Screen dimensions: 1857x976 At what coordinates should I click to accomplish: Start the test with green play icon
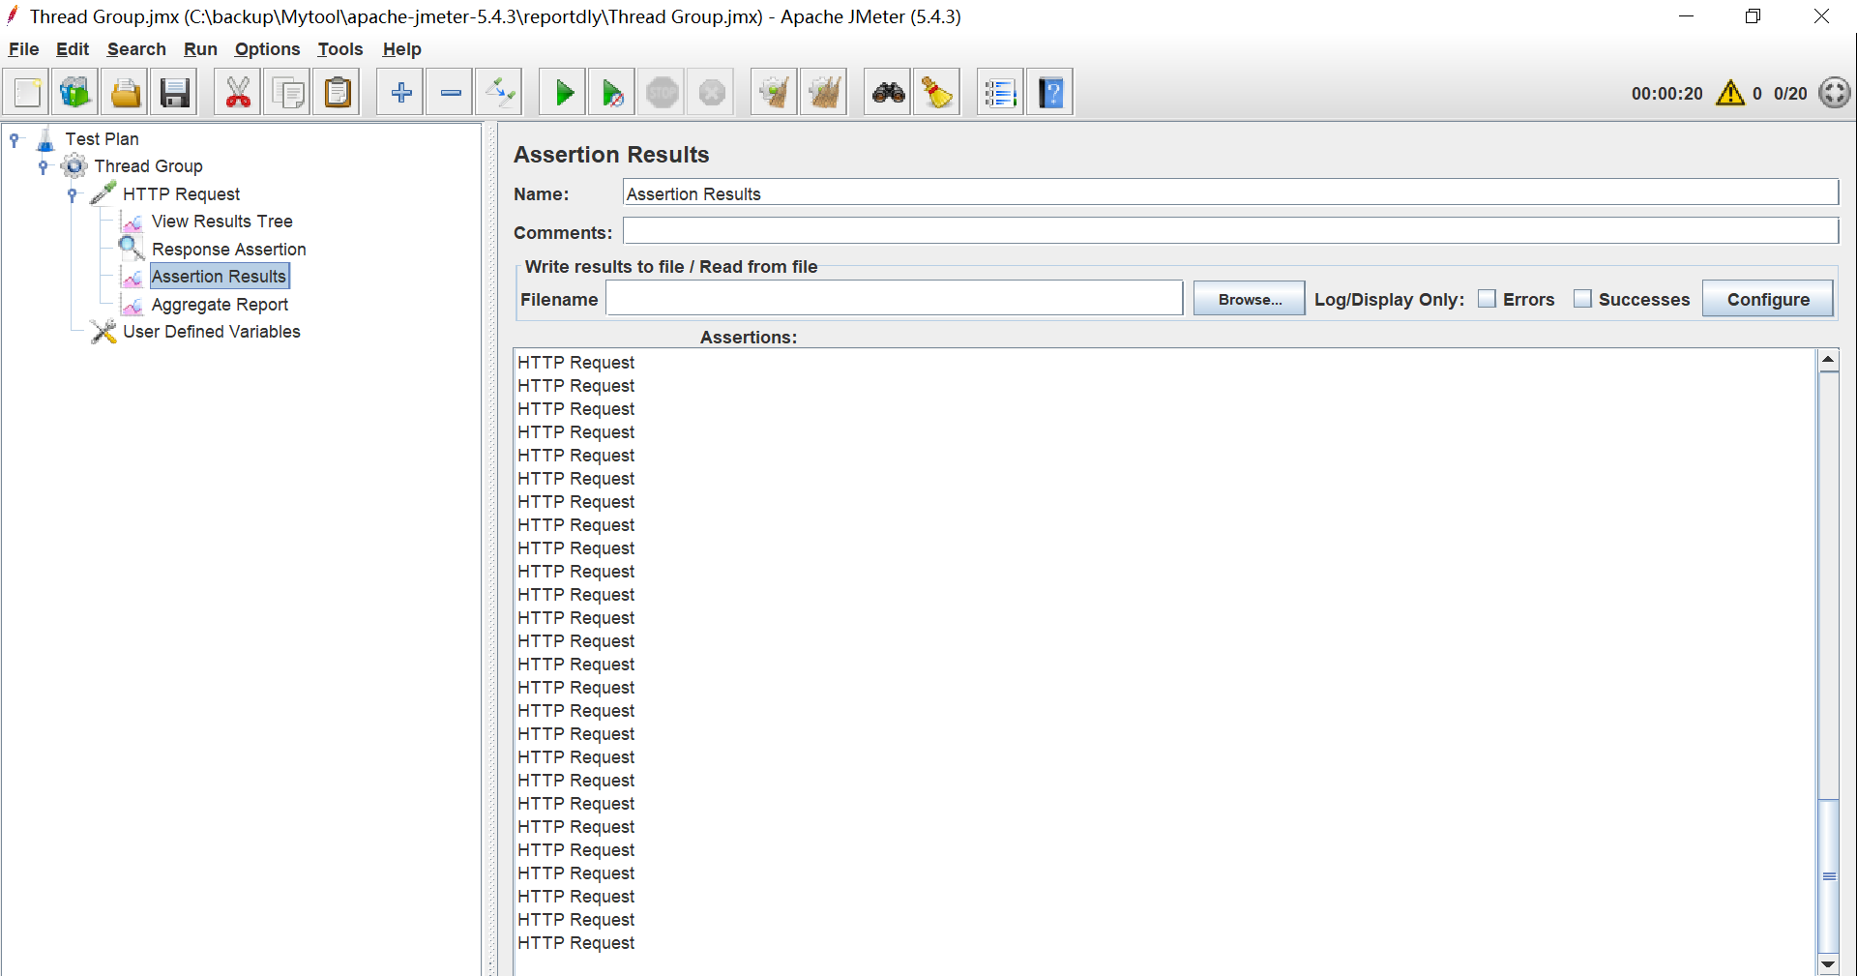(563, 93)
